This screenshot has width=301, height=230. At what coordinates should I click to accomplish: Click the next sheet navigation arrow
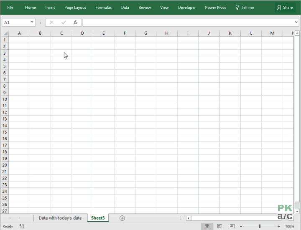pos(19,218)
